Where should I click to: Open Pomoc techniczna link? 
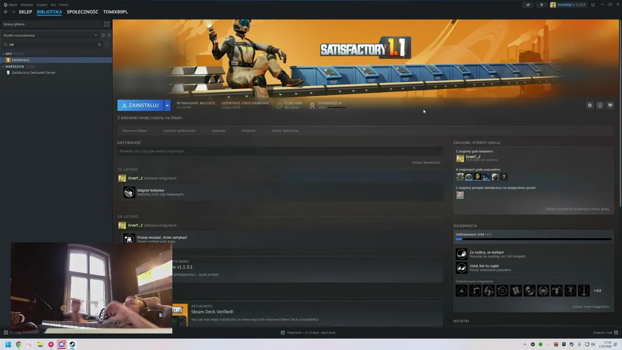click(285, 131)
